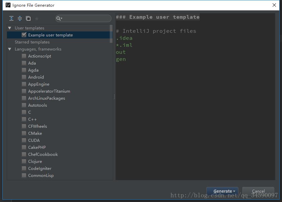
Task: Select the Clojure entry in the list
Action: 35,161
